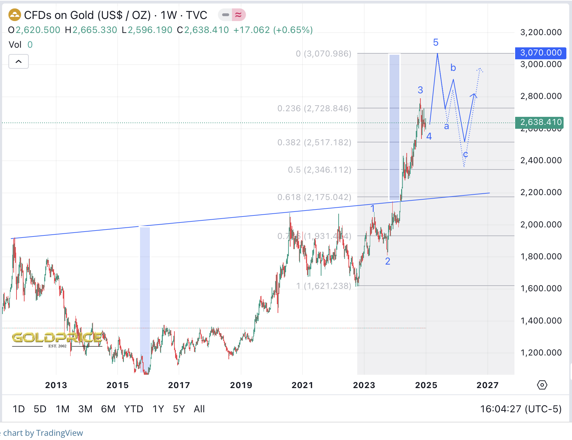
Task: Choose the 1Y time range
Action: 158,409
